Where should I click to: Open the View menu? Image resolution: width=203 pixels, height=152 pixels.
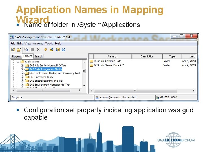(28, 43)
